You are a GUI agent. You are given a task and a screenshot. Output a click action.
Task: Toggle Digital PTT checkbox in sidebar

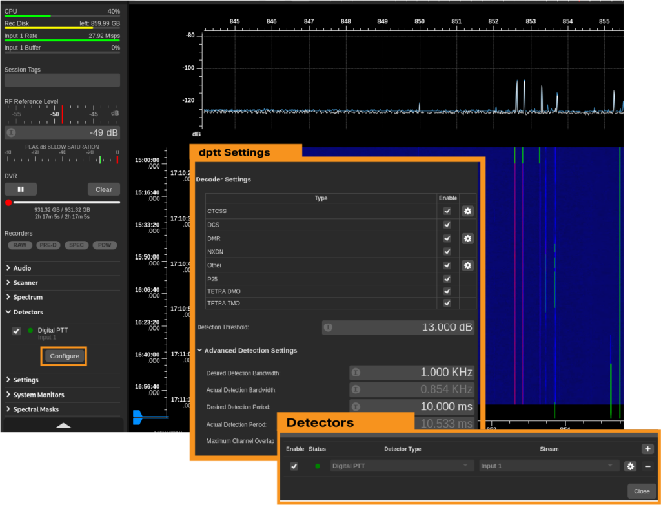(x=17, y=331)
